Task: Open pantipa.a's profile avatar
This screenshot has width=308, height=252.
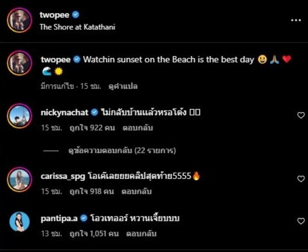Action: [20, 222]
